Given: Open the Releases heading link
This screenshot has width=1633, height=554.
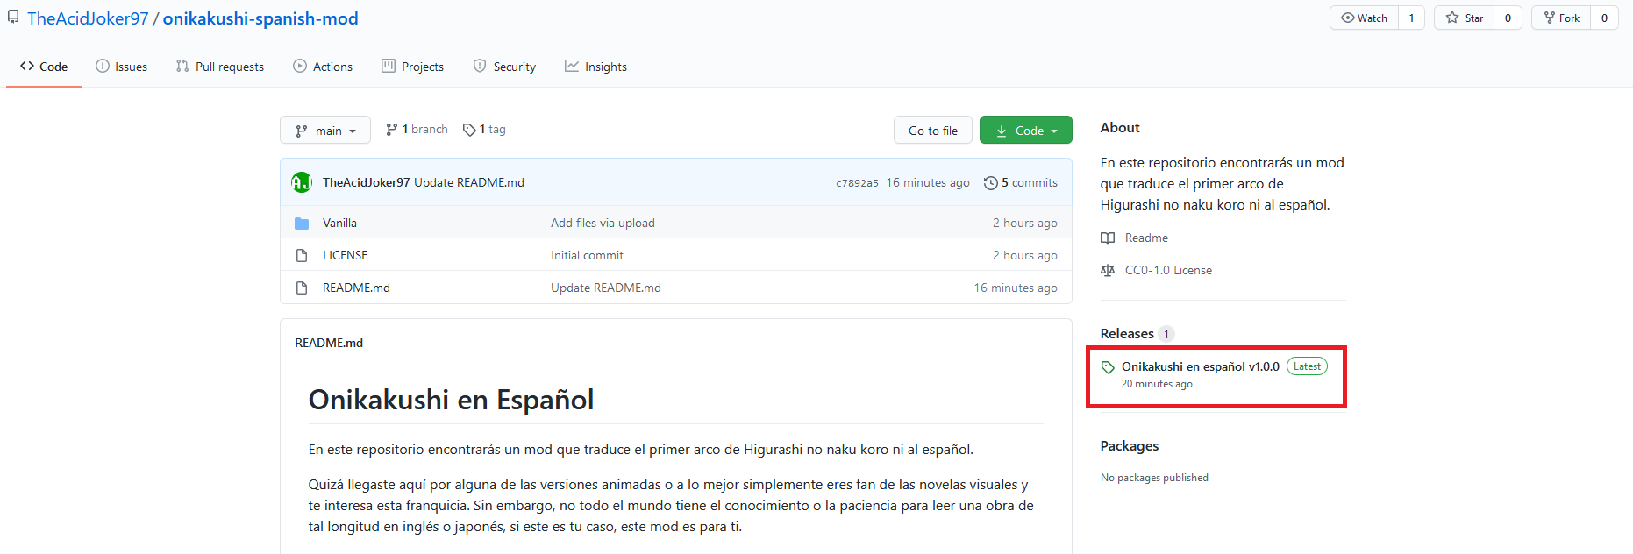Looking at the screenshot, I should [1127, 334].
